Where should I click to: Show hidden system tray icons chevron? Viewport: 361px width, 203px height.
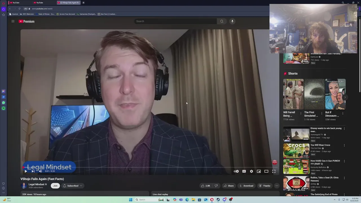334,200
